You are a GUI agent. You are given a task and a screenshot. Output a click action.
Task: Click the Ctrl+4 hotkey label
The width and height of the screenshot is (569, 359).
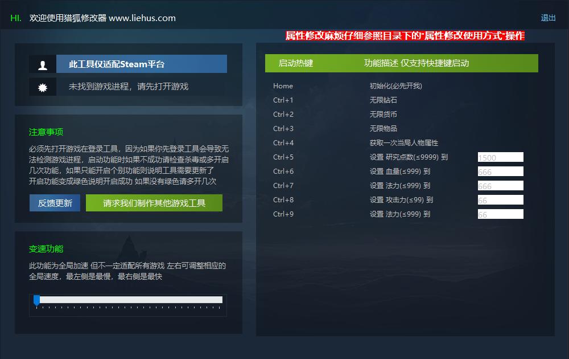pos(283,143)
